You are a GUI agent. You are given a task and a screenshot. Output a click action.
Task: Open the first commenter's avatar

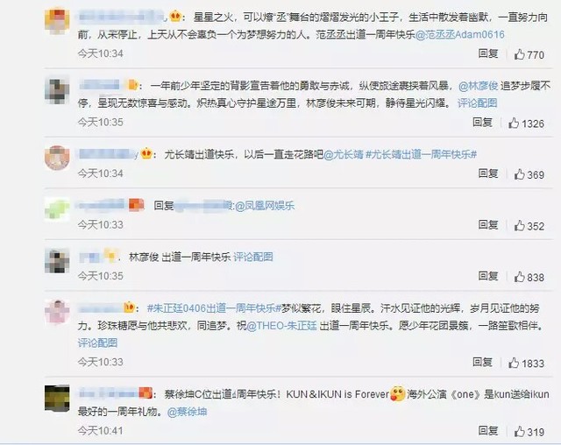57,21
